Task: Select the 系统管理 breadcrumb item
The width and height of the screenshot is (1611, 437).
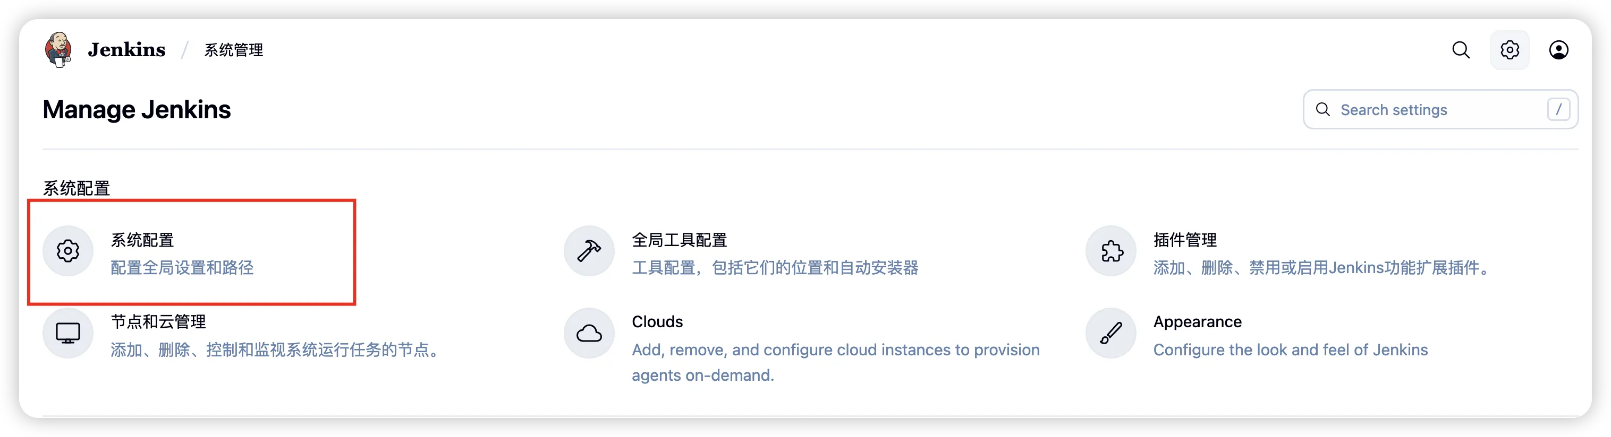Action: tap(234, 50)
